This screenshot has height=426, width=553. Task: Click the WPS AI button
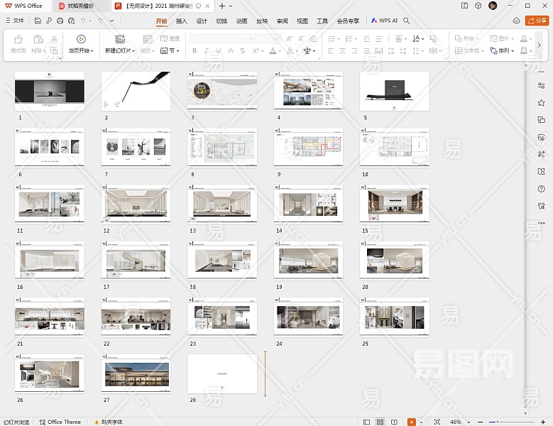pyautogui.click(x=384, y=21)
